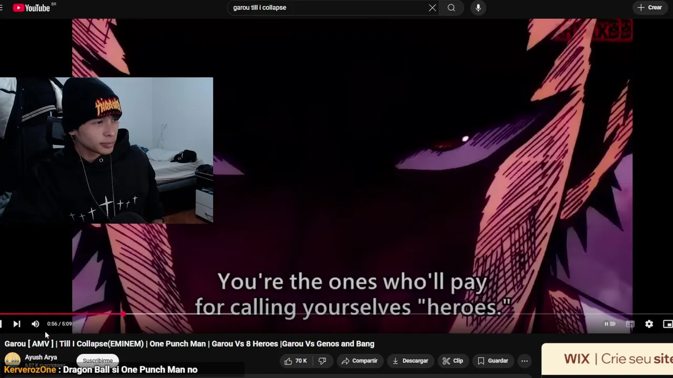Click the search magnifier button
The height and width of the screenshot is (378, 673).
point(451,7)
